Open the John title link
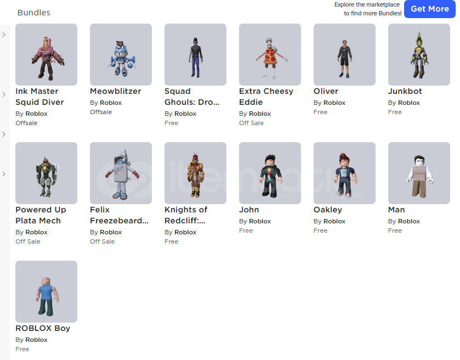 249,210
